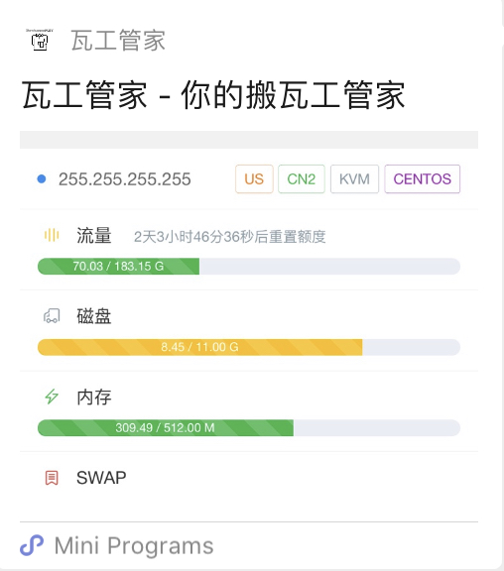Select the purple CENTOS tag
504x571 pixels.
point(422,178)
